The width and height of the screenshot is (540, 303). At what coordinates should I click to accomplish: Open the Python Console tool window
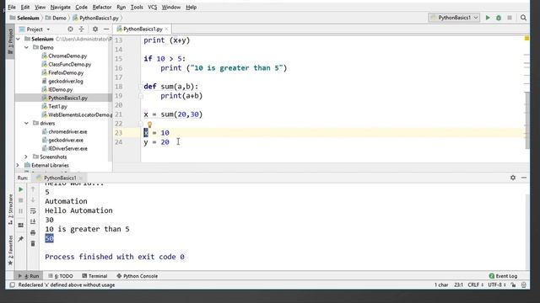(x=137, y=276)
